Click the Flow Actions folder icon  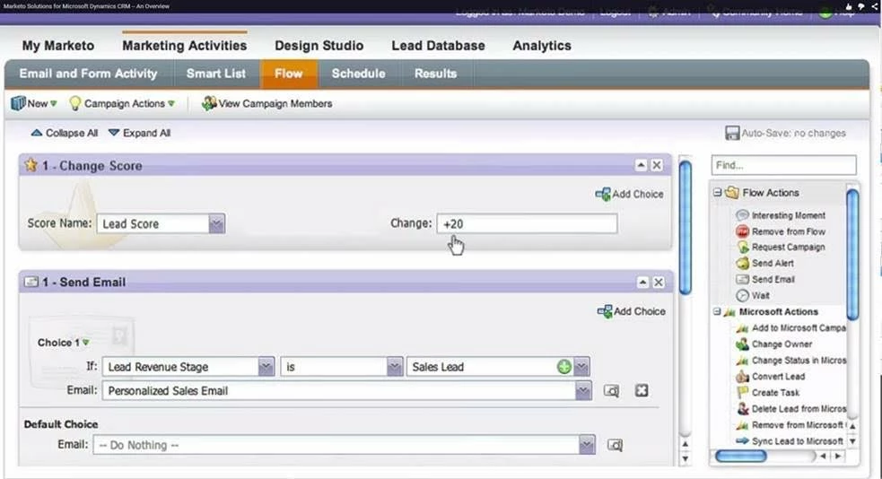point(732,192)
